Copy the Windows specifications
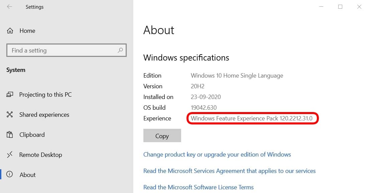The image size is (369, 193). pos(162,135)
